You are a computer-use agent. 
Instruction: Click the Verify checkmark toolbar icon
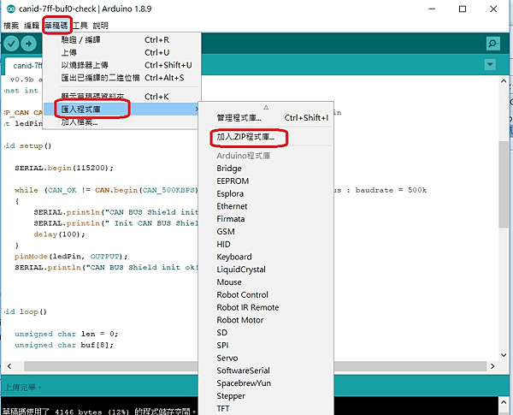(11, 44)
